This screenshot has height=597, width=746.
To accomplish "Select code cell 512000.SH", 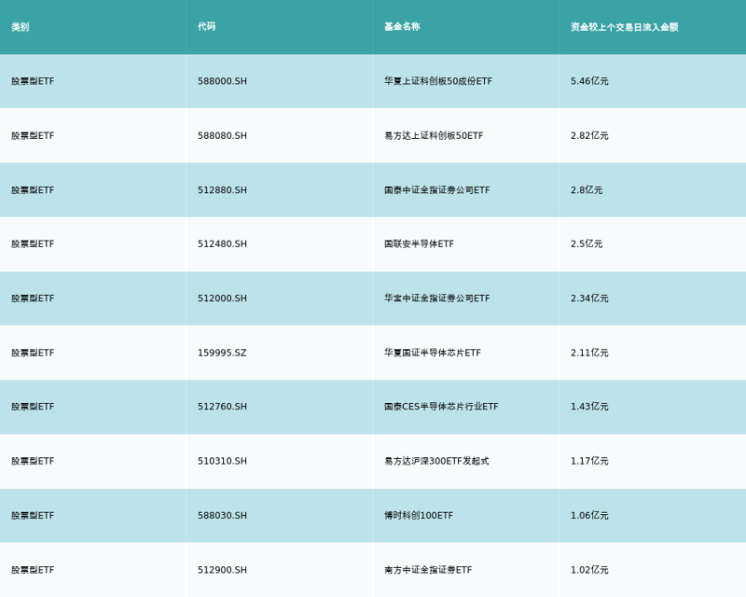I will pyautogui.click(x=222, y=298).
